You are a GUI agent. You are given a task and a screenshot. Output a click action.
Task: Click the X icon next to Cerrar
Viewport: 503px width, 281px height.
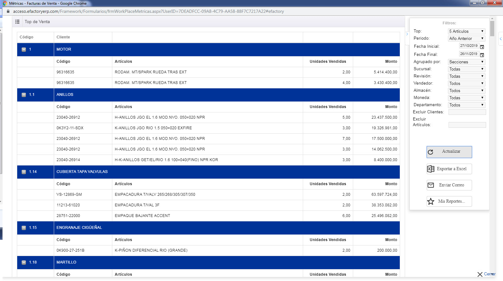click(x=480, y=274)
